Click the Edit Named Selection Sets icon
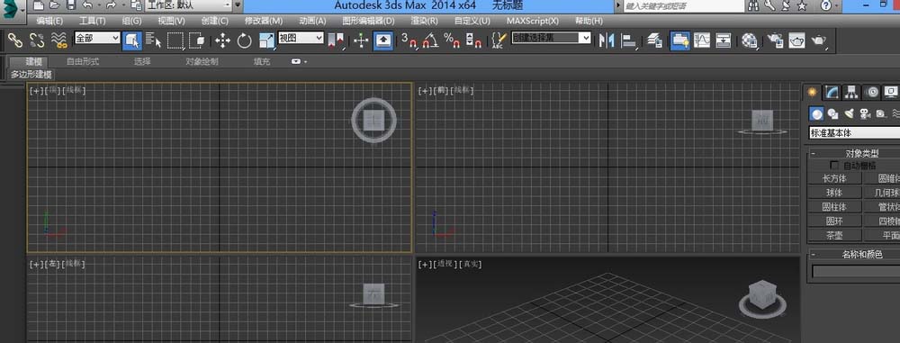Screen dimensions: 900x343 [x=499, y=41]
